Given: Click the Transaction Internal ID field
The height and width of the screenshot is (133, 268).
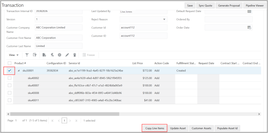Looking at the screenshot, I should click(x=59, y=12).
